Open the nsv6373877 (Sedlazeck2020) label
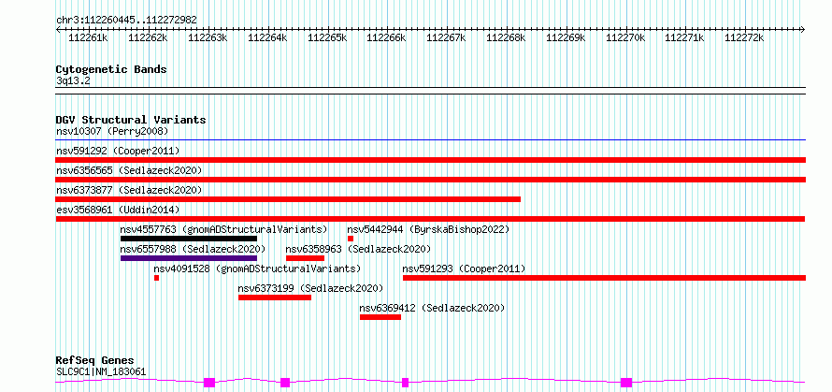 (129, 190)
